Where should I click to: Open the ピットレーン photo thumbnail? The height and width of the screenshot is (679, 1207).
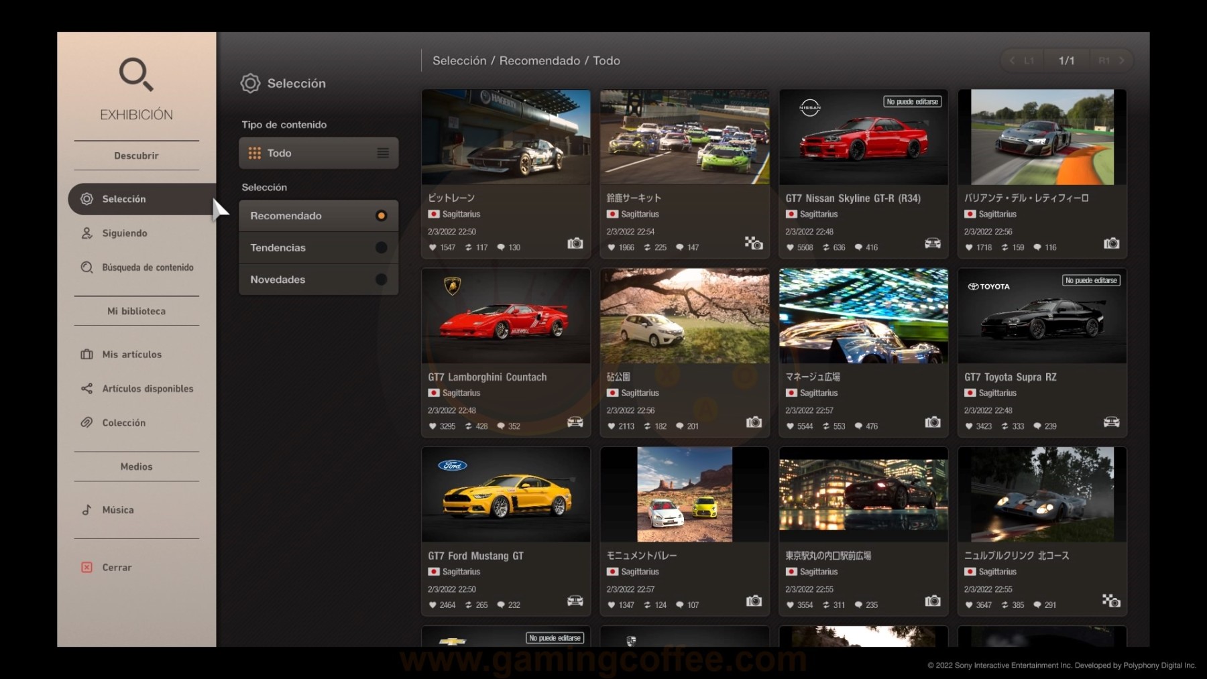pyautogui.click(x=506, y=137)
